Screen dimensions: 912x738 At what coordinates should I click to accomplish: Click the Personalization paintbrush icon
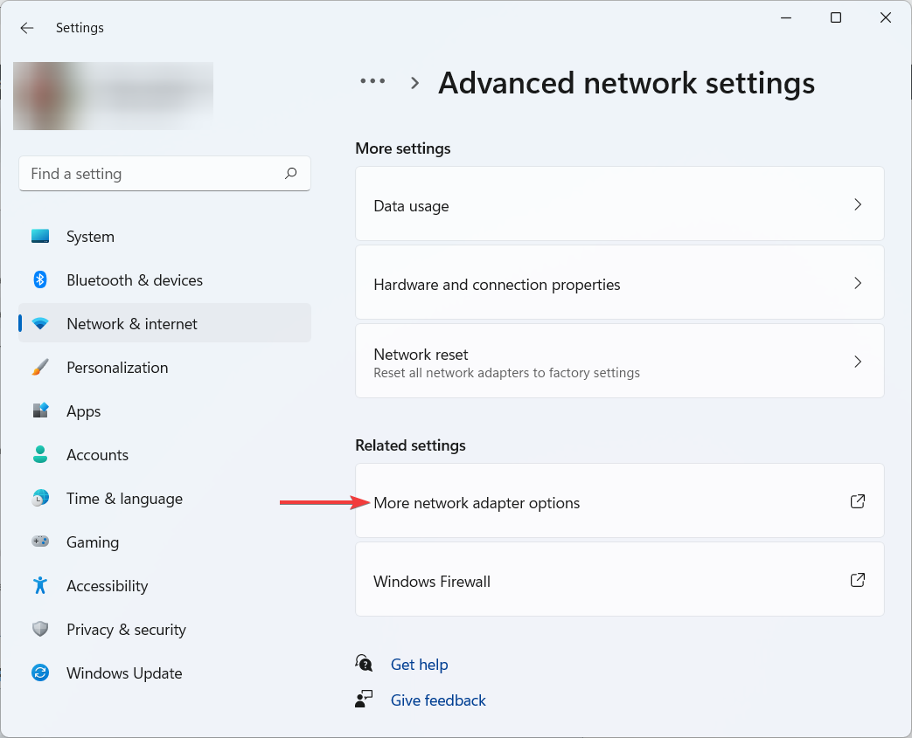tap(40, 368)
